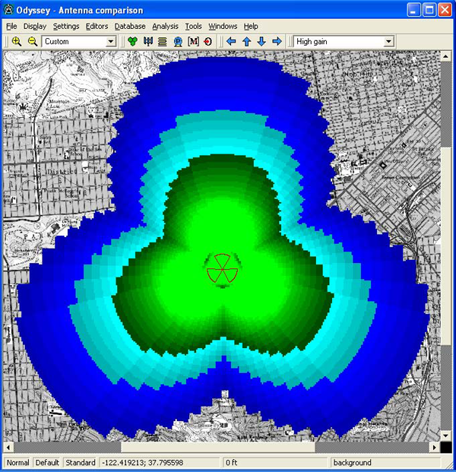Open the Analysis menu

[164, 26]
